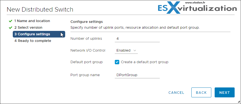Click the New Distributed Switch title
Viewport: 241px width, 104px height.
click(40, 10)
